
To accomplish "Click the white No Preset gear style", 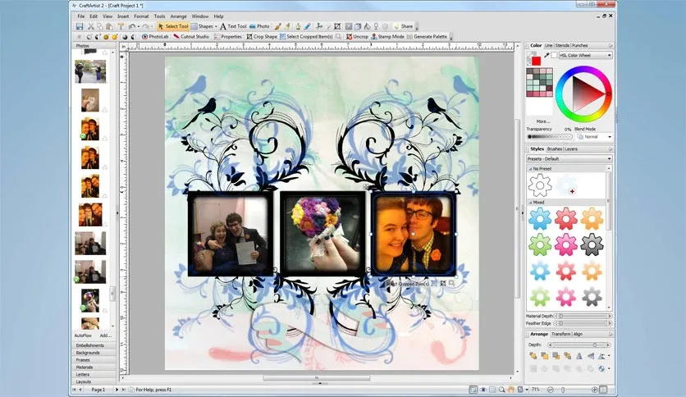I will tap(540, 185).
